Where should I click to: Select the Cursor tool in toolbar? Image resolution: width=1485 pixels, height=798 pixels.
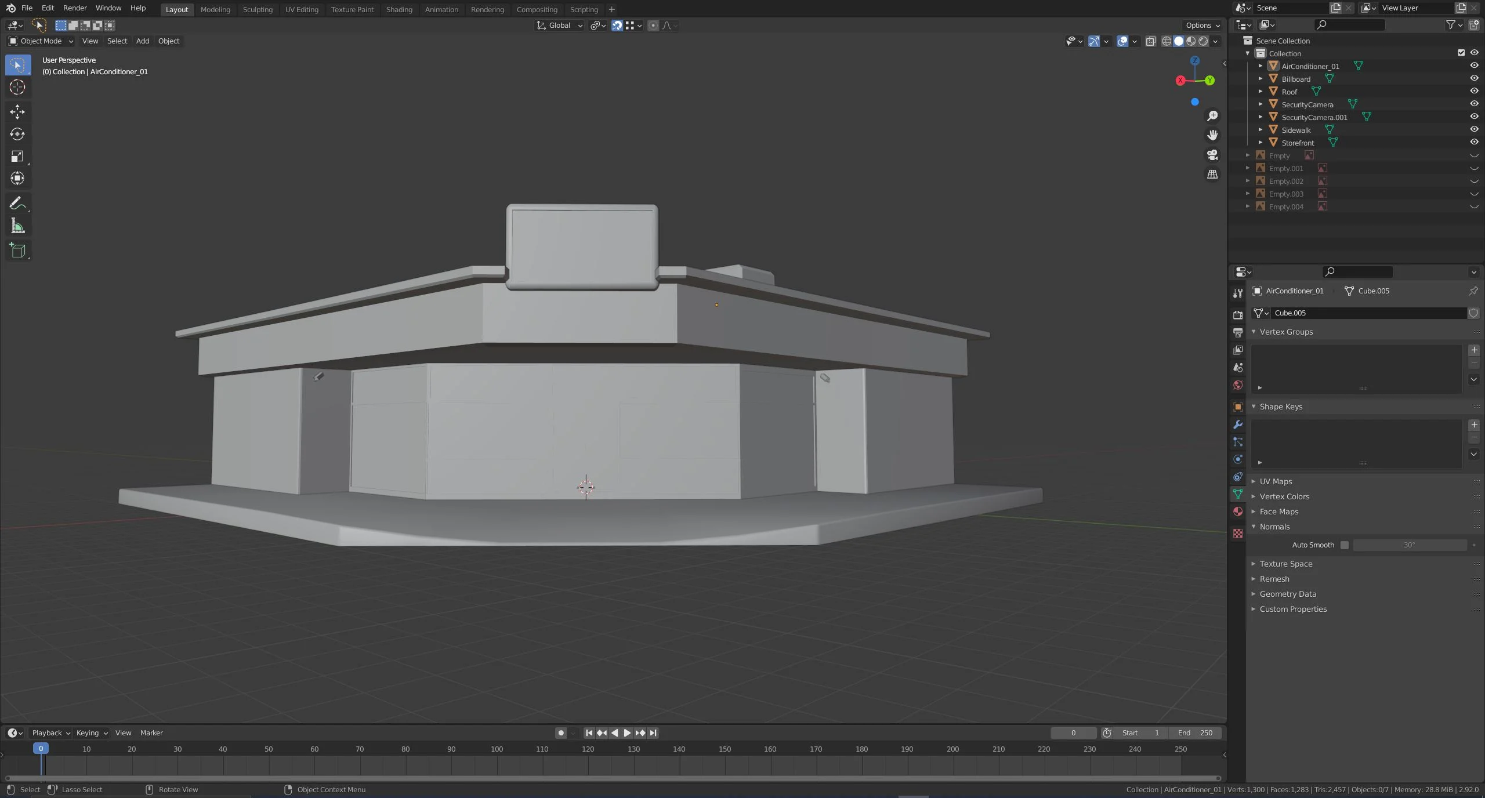click(x=17, y=88)
